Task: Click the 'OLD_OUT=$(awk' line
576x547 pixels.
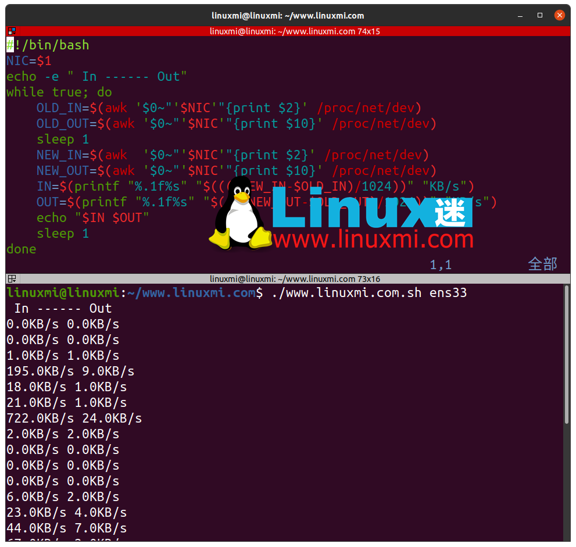Action: pyautogui.click(x=236, y=124)
